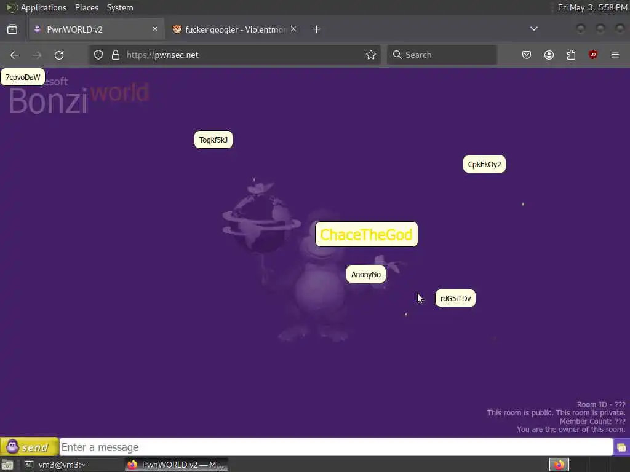Viewport: 630px width, 472px height.
Task: Click the Member Count: ??? text
Action: [x=592, y=422]
